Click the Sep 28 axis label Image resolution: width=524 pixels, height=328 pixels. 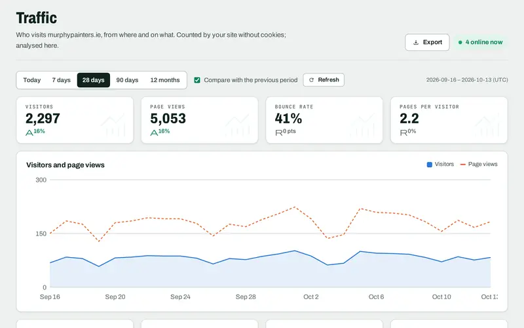click(x=246, y=297)
